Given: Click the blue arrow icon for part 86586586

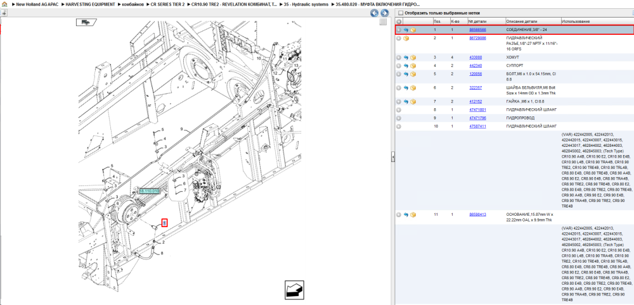Looking at the screenshot, I should point(406,30).
